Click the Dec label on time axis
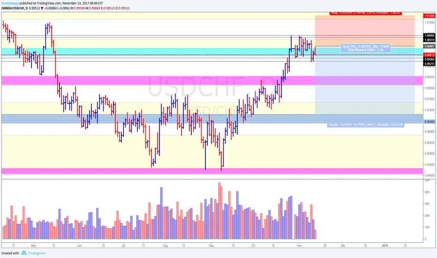Screen dimensions: 437x258 click(343, 246)
